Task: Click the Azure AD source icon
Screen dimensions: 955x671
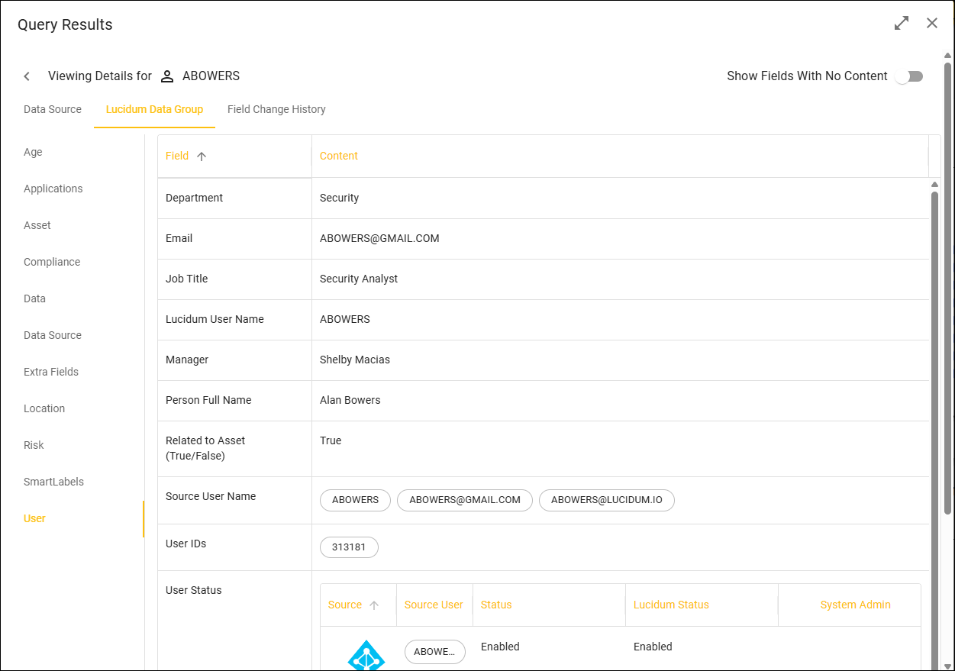Action: (x=366, y=655)
